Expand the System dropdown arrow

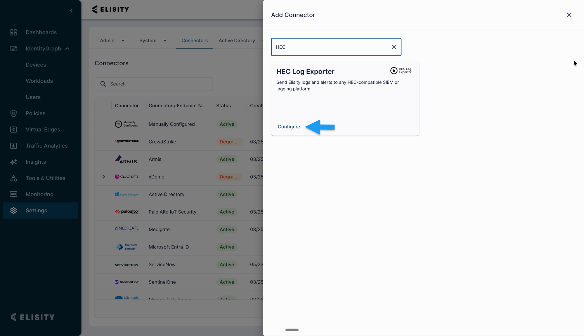point(165,41)
